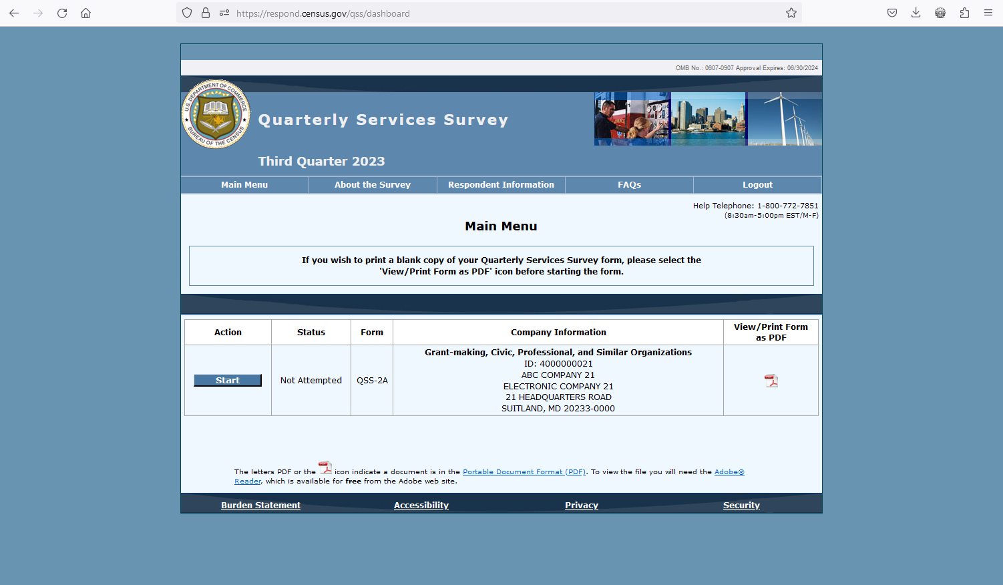
Task: Go to the FAQs tab
Action: pos(629,185)
